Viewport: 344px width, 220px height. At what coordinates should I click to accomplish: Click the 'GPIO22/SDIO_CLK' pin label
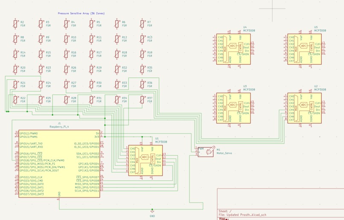31,177
